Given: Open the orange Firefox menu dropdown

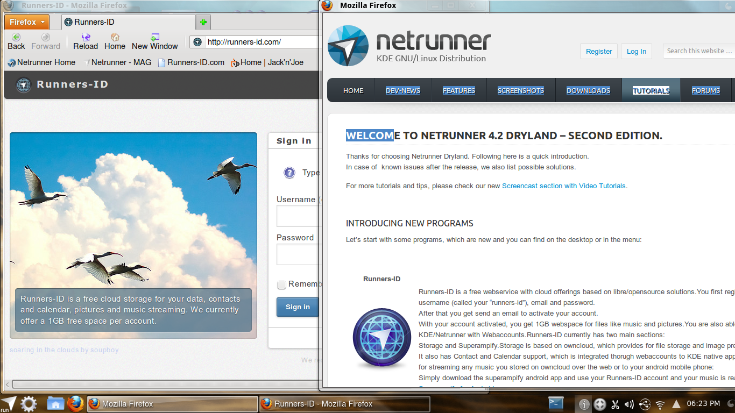Looking at the screenshot, I should click(x=27, y=22).
